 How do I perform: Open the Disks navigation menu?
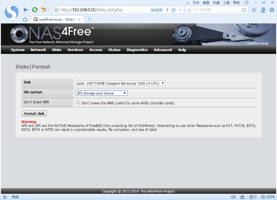click(57, 50)
